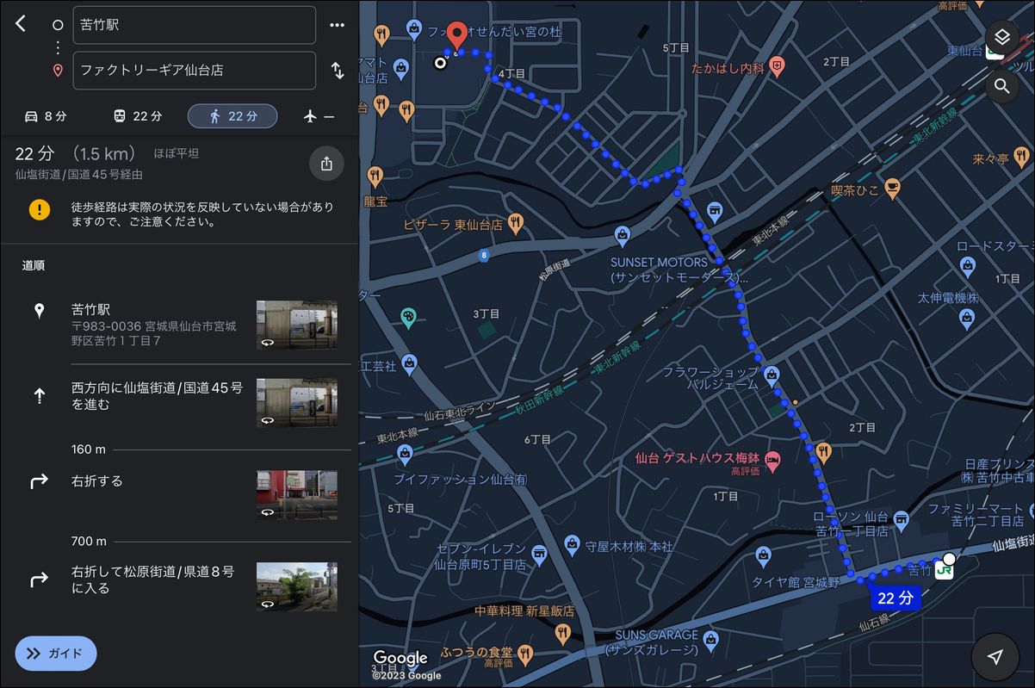Tap the route 8 road shield
The width and height of the screenshot is (1035, 688).
tap(484, 256)
